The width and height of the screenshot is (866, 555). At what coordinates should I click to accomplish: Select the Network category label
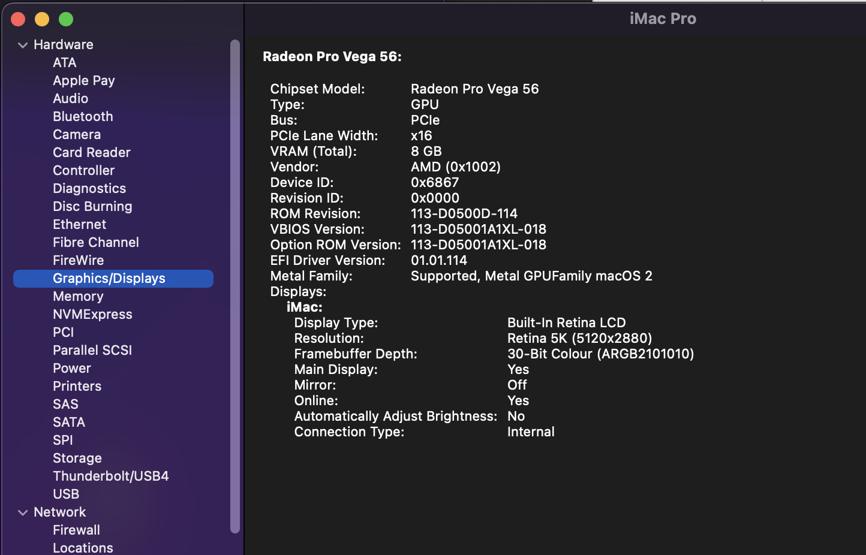[x=59, y=512]
